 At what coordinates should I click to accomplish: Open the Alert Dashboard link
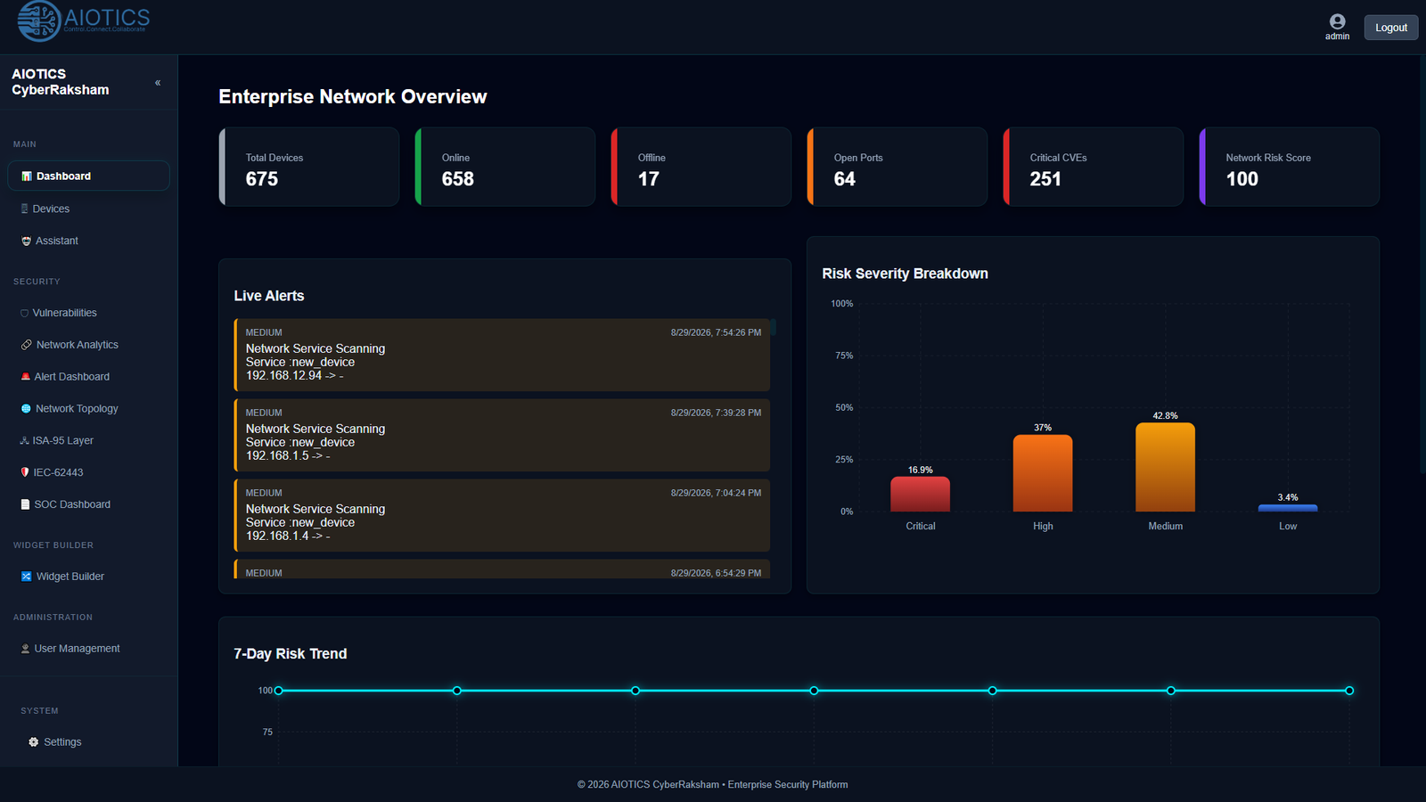click(88, 377)
